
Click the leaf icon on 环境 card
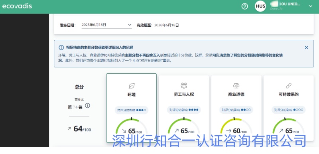pyautogui.click(x=132, y=86)
